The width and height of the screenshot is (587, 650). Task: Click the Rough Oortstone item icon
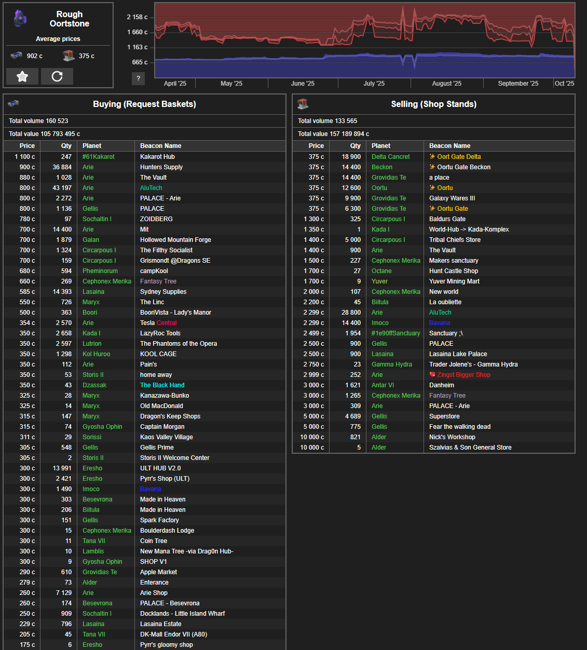coord(20,19)
